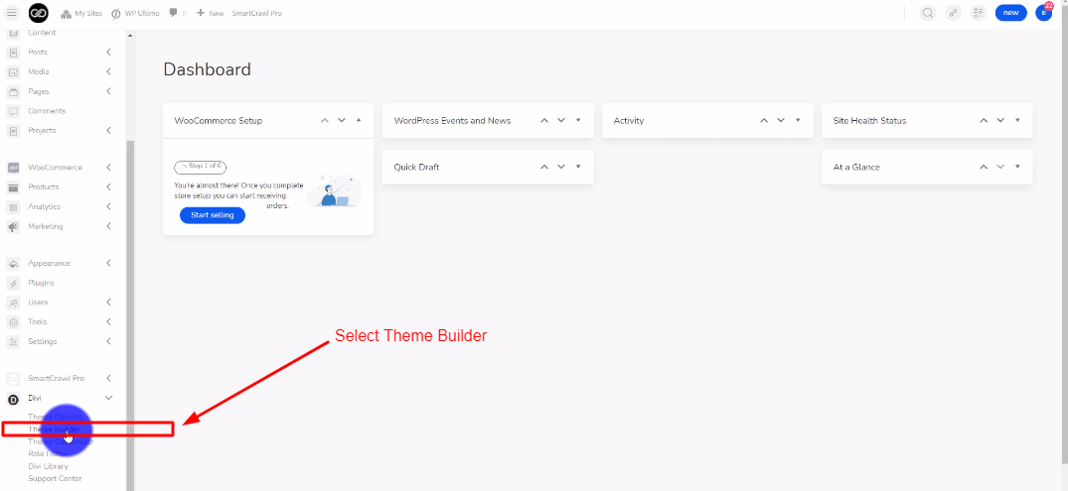Expand the Products submenu chevron
This screenshot has width=1068, height=491.
(108, 187)
